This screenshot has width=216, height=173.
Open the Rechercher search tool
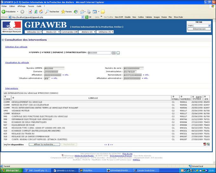coord(52,12)
